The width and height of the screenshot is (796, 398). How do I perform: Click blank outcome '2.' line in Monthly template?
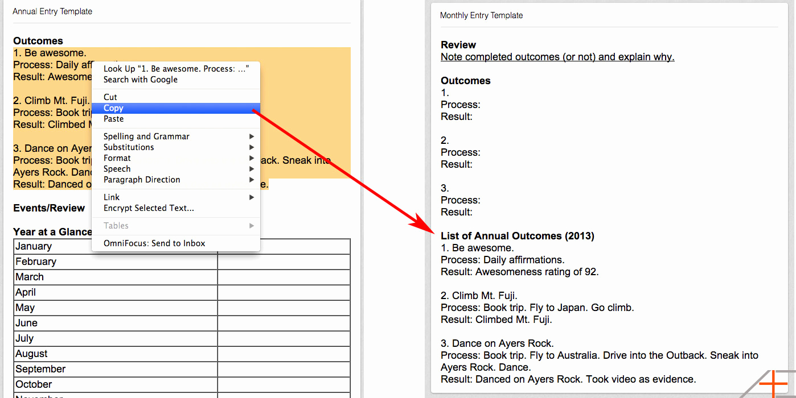[445, 140]
